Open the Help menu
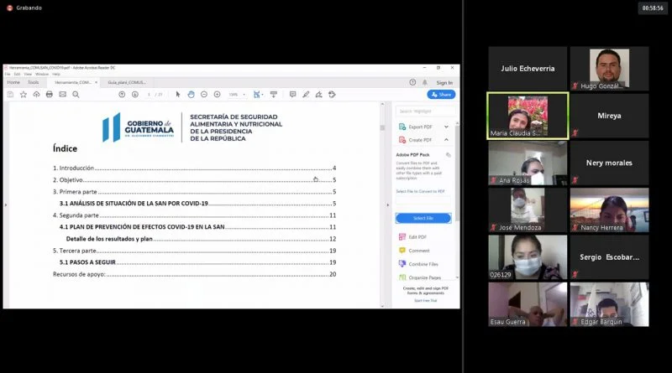 pyautogui.click(x=56, y=75)
